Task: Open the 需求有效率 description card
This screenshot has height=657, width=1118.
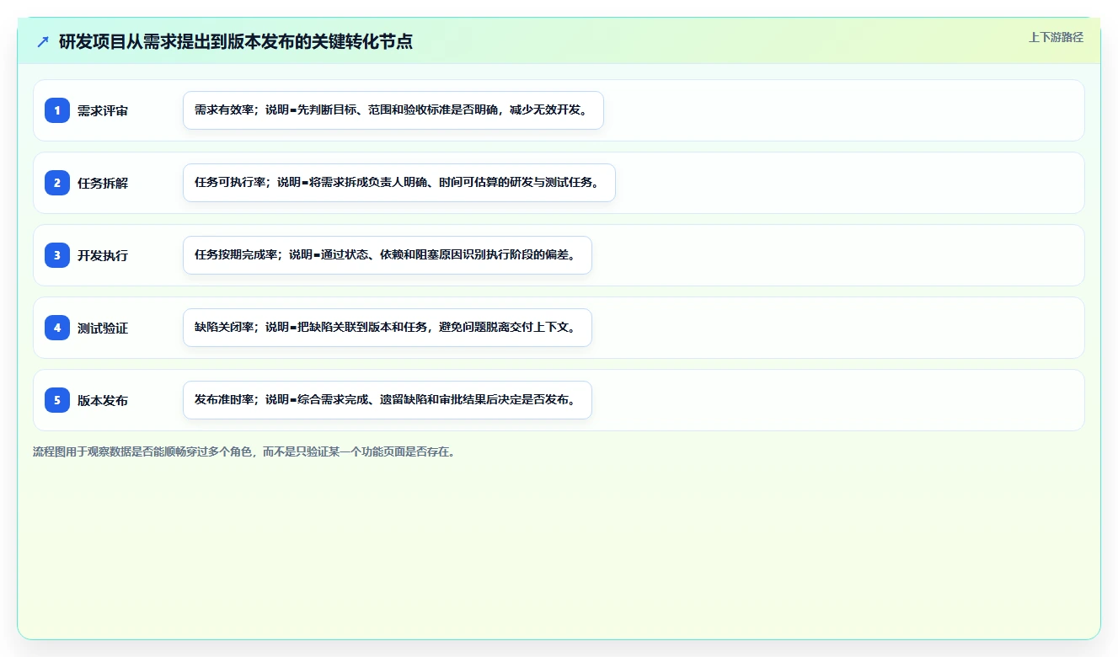Action: pyautogui.click(x=393, y=110)
